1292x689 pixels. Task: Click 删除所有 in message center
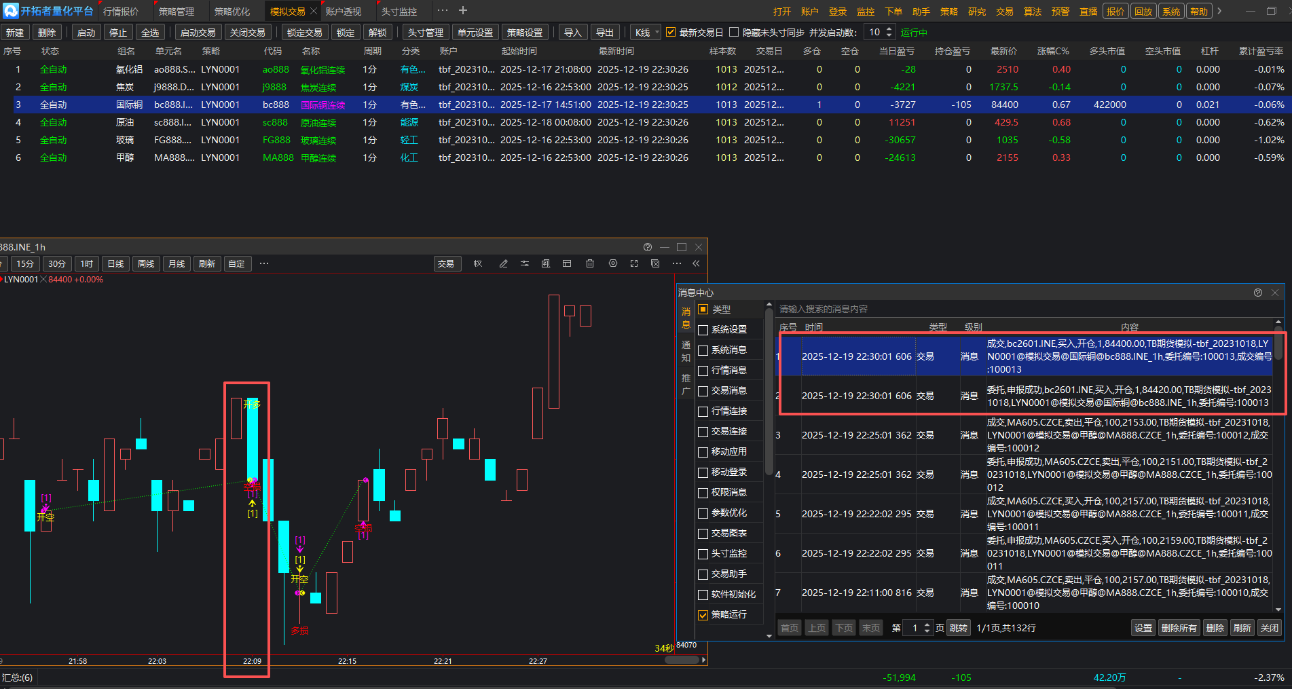(x=1179, y=628)
